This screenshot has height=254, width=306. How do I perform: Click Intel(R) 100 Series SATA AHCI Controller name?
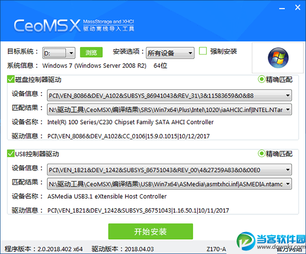(131, 122)
